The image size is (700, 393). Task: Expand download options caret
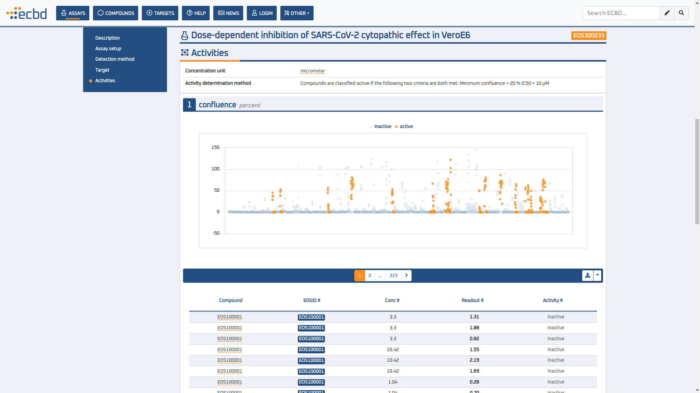597,275
